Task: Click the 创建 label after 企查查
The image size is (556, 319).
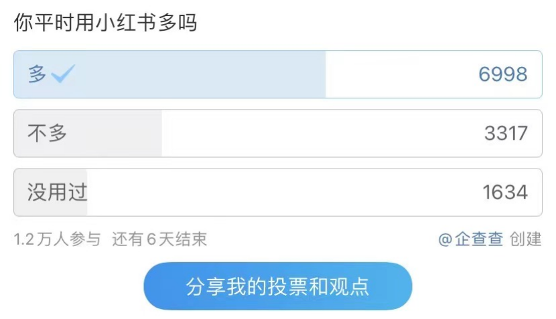Action: [x=526, y=239]
